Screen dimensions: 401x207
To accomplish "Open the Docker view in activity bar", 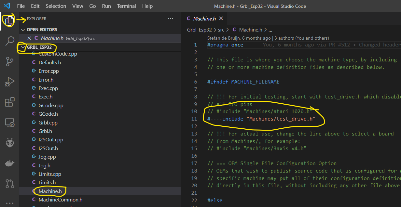I will (x=9, y=163).
